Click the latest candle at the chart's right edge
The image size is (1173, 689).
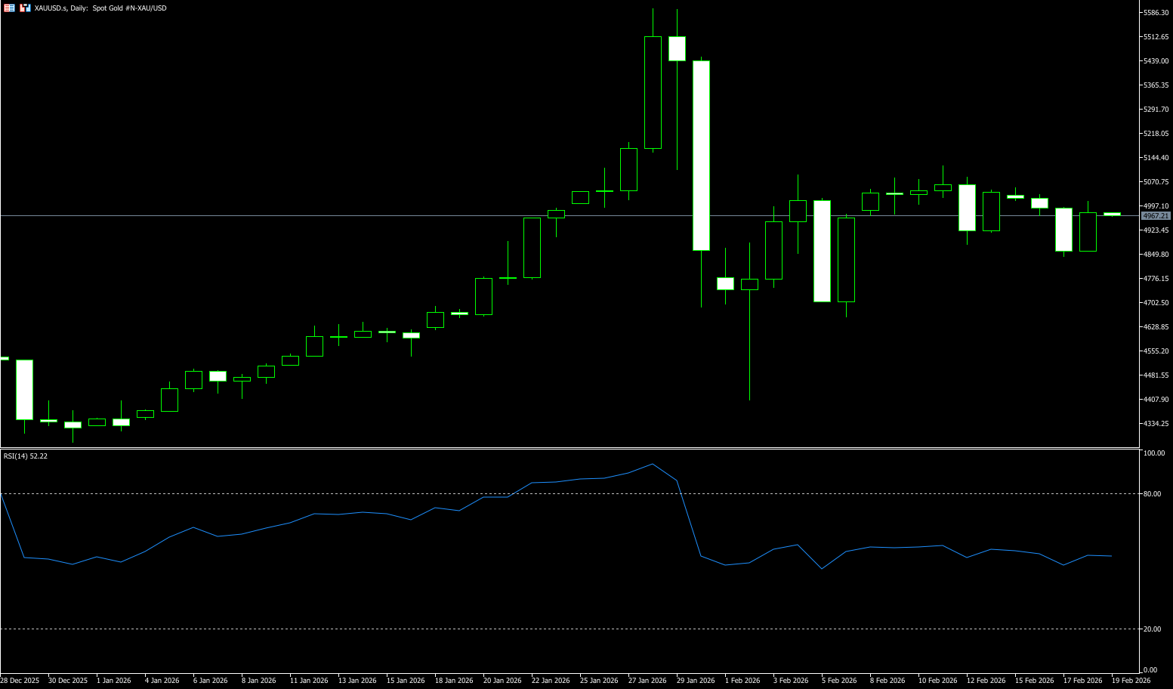click(1112, 215)
